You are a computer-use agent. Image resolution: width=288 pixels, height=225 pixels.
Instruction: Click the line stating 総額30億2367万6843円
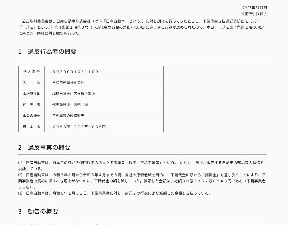point(142,181)
